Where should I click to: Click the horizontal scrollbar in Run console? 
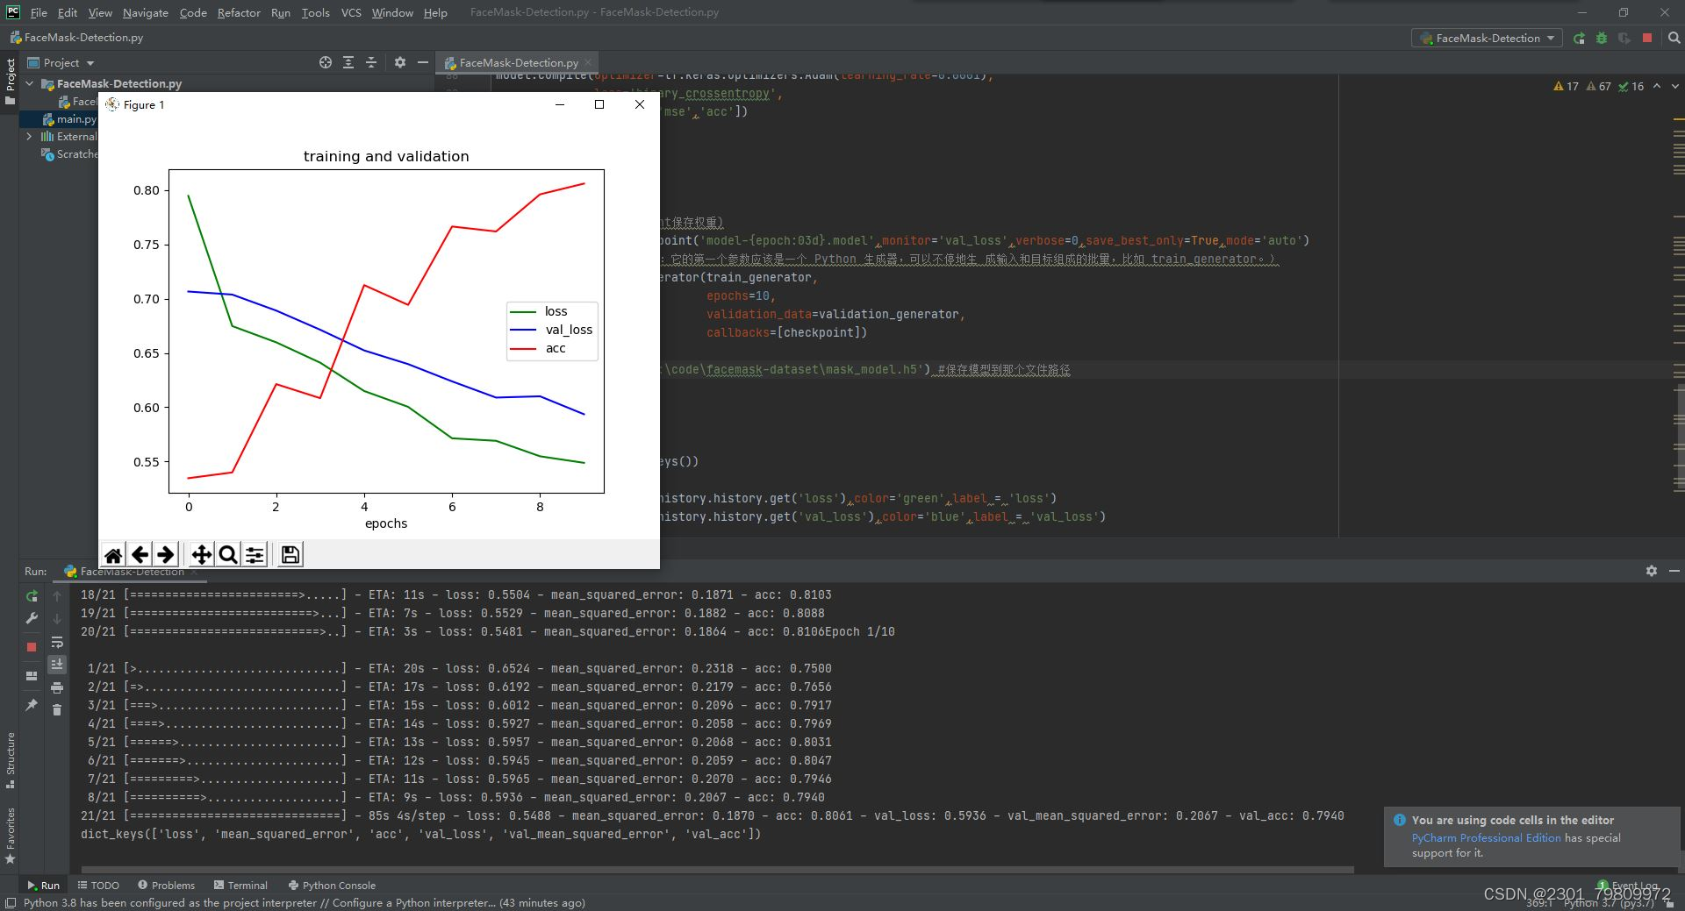pos(718,870)
